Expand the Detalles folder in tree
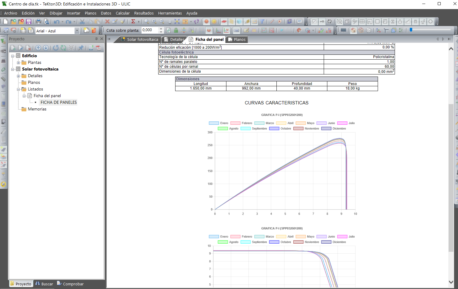Screen dimensions: 458x289 pos(18,76)
